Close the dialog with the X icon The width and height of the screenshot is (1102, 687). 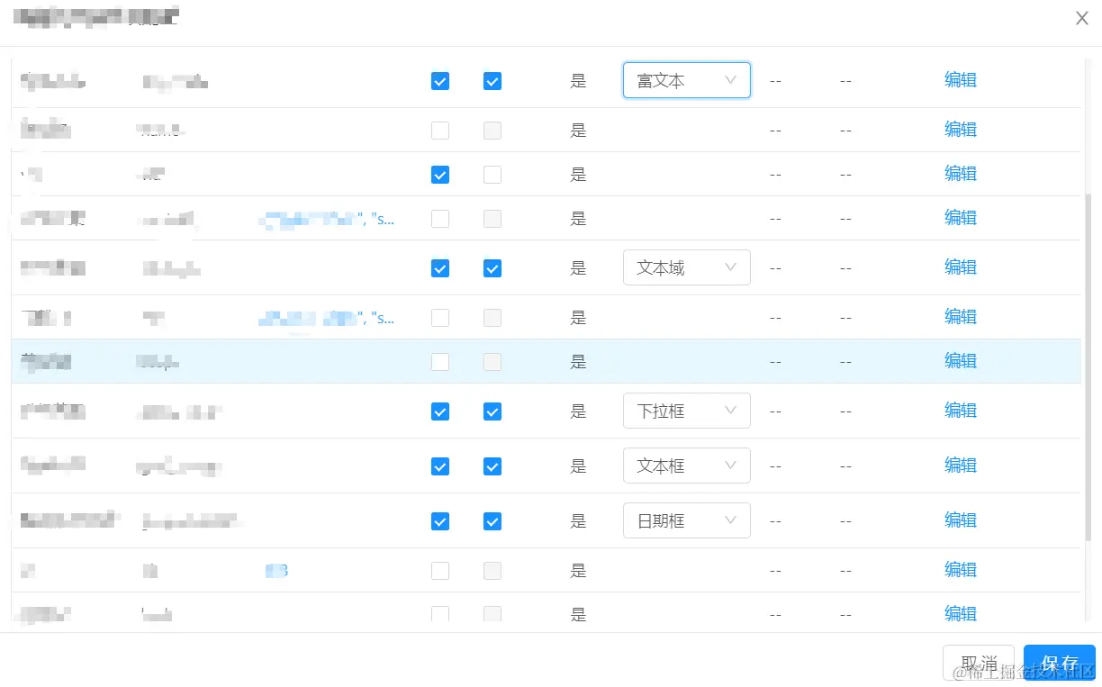tap(1082, 18)
